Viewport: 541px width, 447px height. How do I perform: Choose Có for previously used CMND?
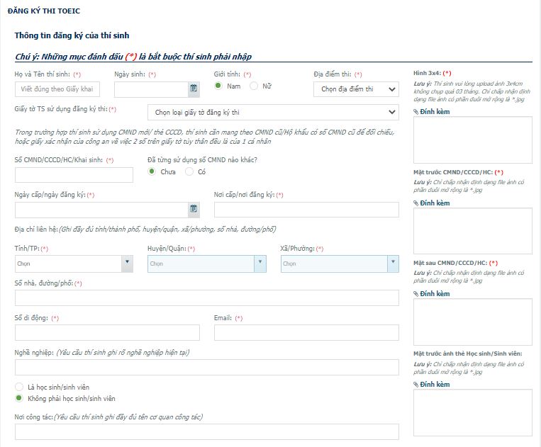tap(189, 172)
